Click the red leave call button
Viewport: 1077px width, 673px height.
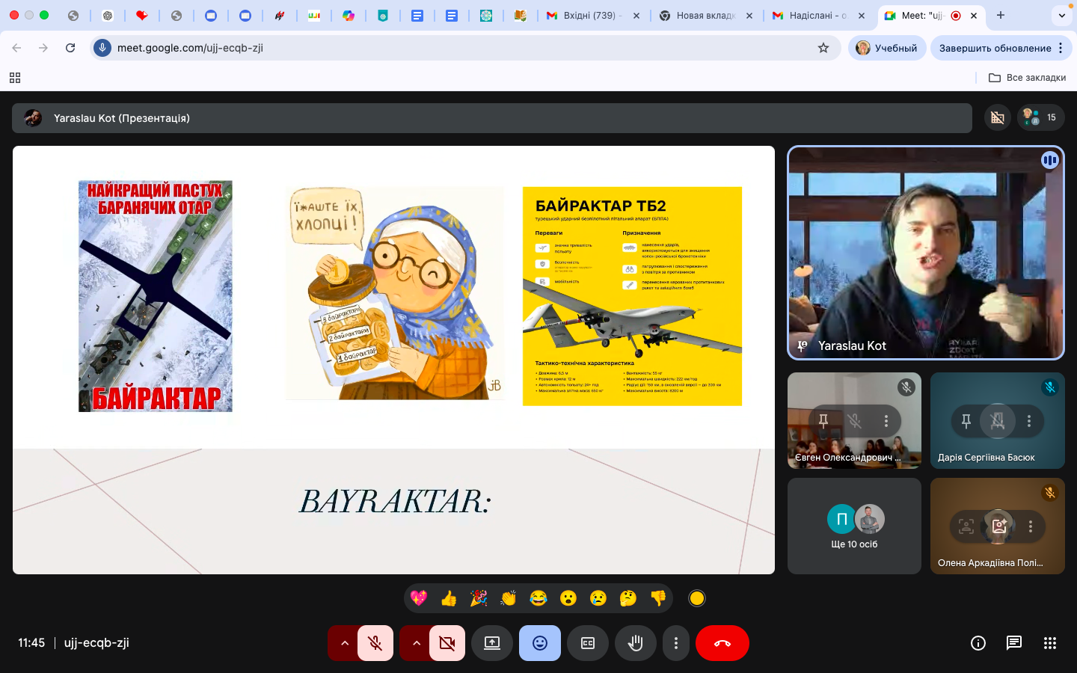(x=722, y=643)
